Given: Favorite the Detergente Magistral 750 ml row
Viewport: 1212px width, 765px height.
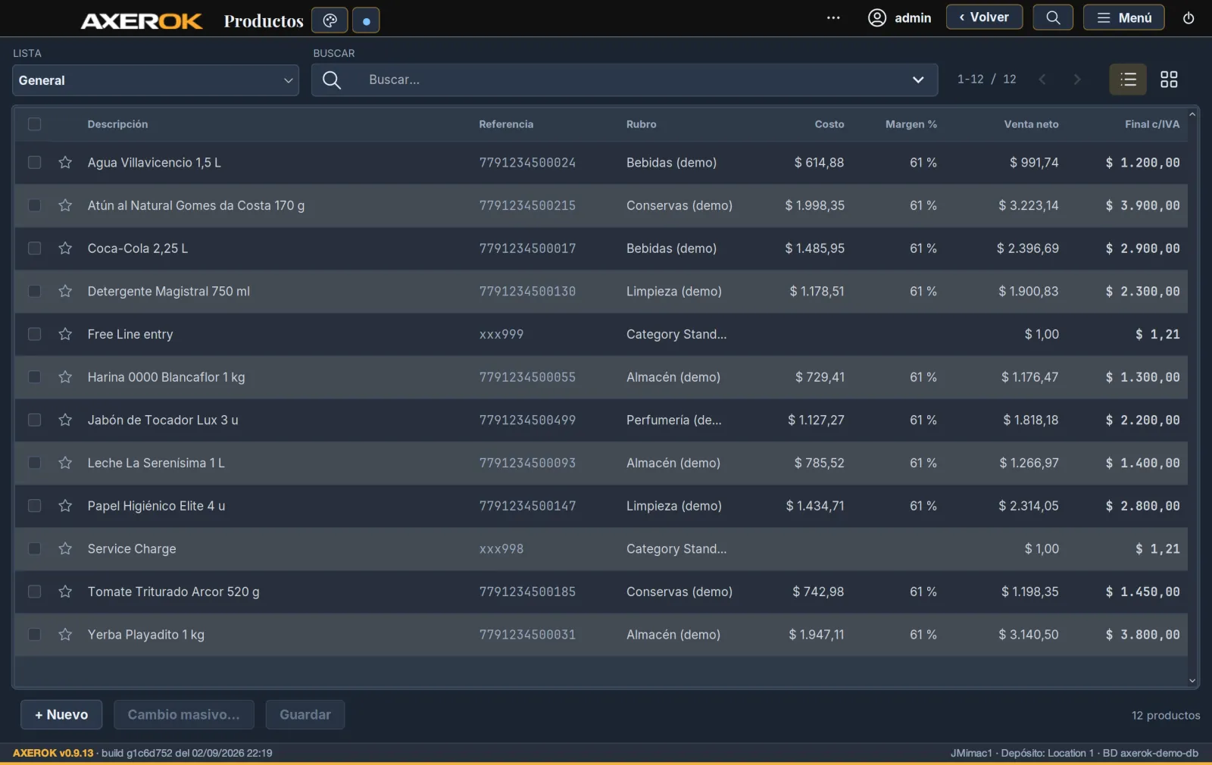Looking at the screenshot, I should coord(65,292).
